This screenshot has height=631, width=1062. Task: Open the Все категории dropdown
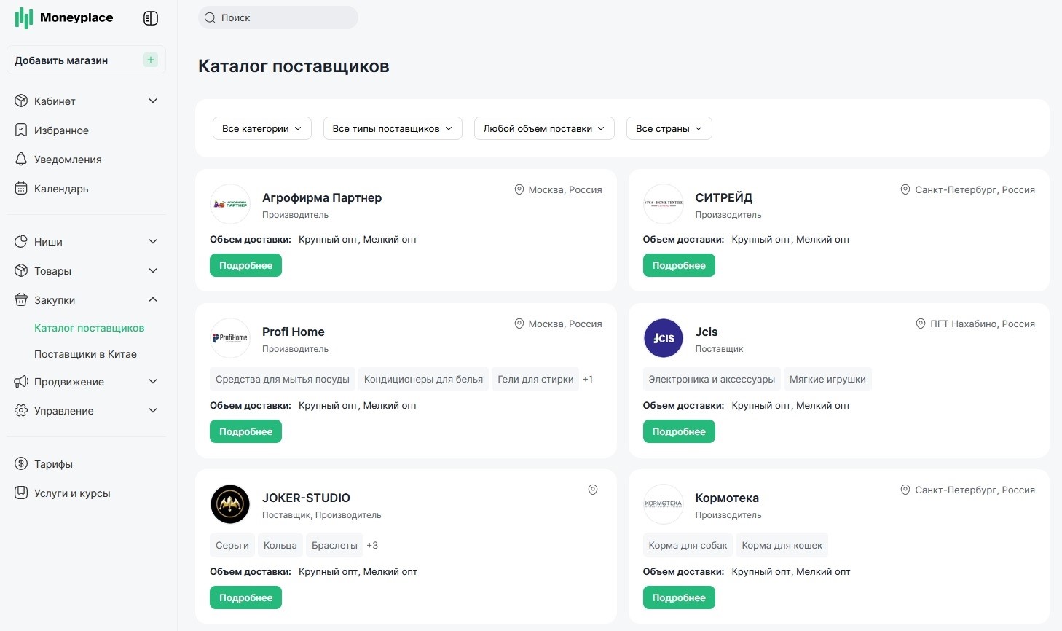262,128
